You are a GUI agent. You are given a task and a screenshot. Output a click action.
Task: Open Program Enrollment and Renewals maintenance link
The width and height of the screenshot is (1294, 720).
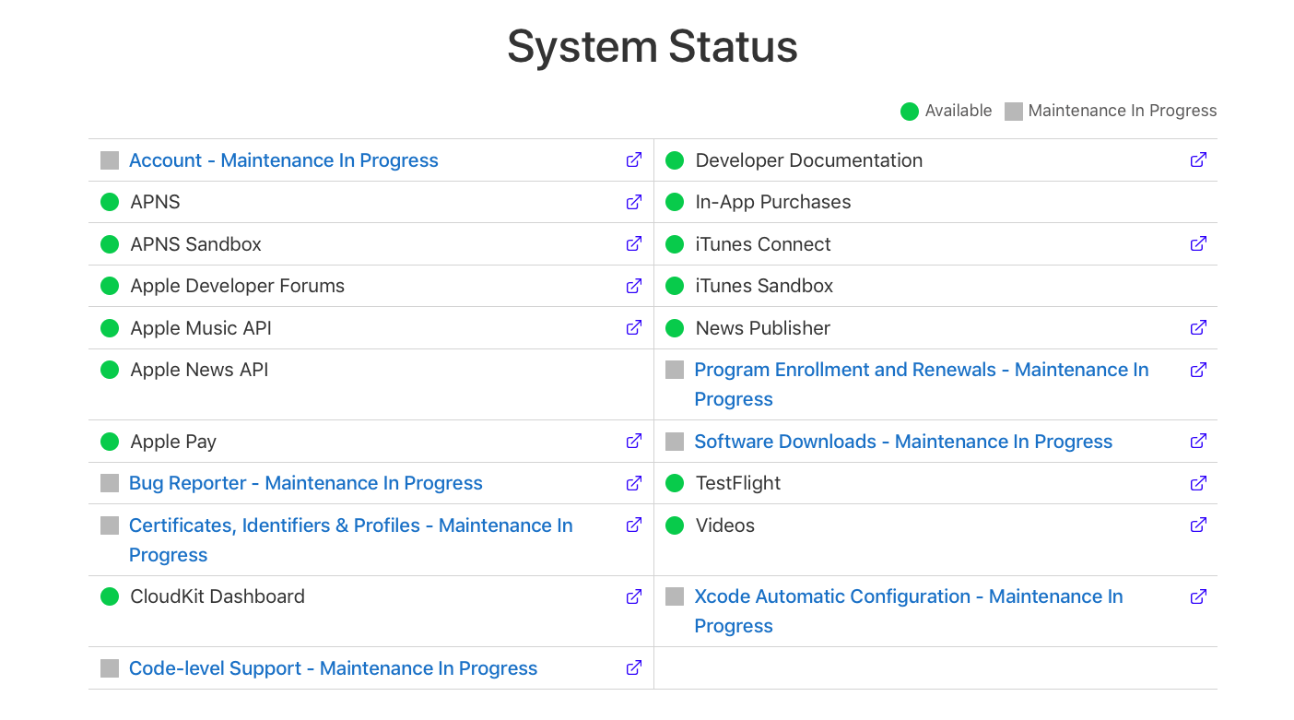[922, 384]
